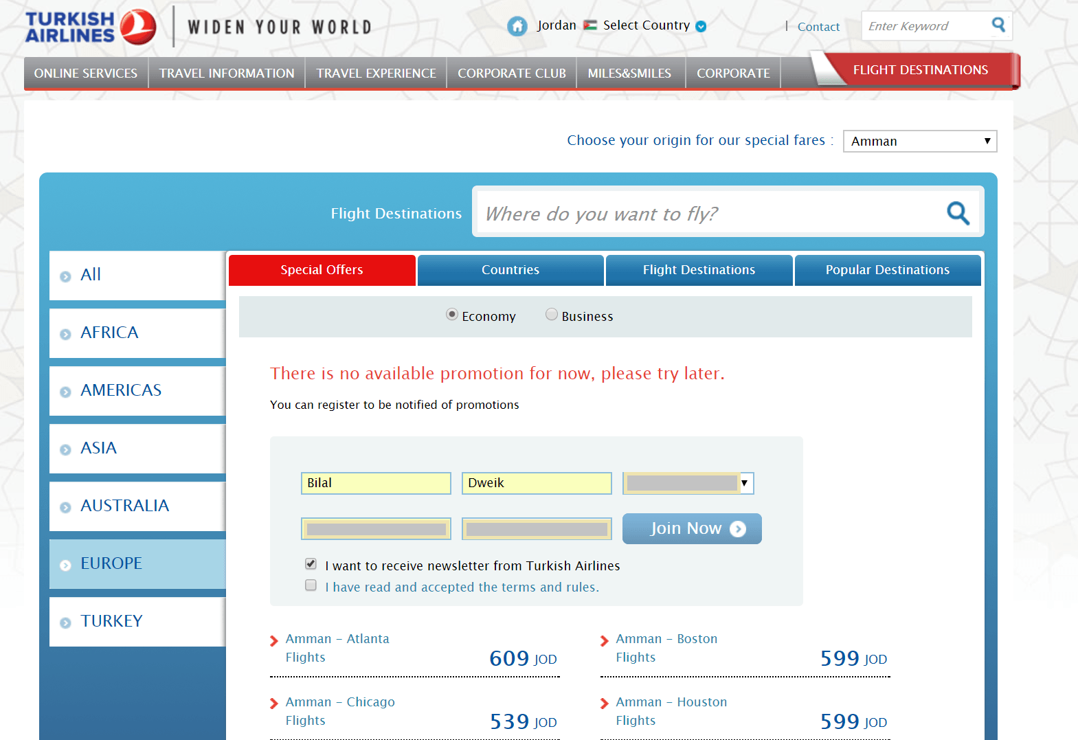1078x740 pixels.
Task: Click the last name field containing Dweik
Action: click(537, 483)
